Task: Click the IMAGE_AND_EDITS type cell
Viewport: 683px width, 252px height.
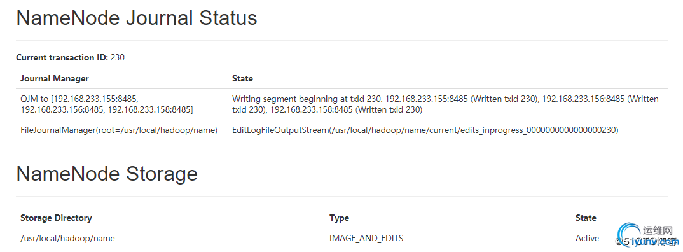Action: pyautogui.click(x=366, y=239)
